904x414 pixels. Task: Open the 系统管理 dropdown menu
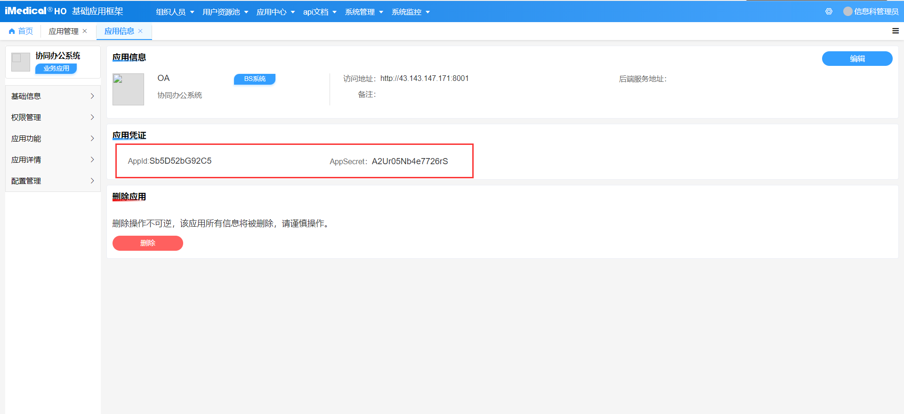[x=364, y=12]
